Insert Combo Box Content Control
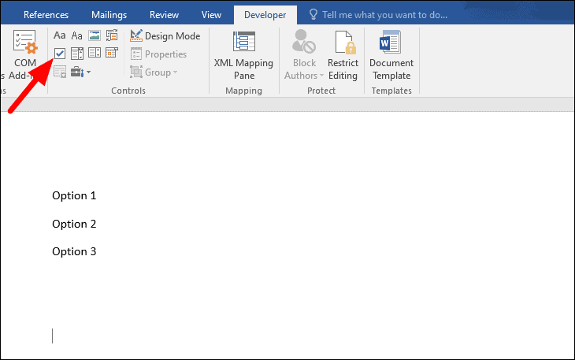 pos(77,54)
